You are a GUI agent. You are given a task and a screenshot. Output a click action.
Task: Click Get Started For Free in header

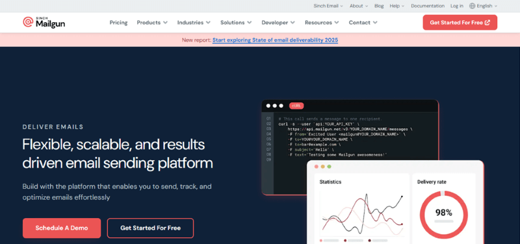[x=460, y=23]
